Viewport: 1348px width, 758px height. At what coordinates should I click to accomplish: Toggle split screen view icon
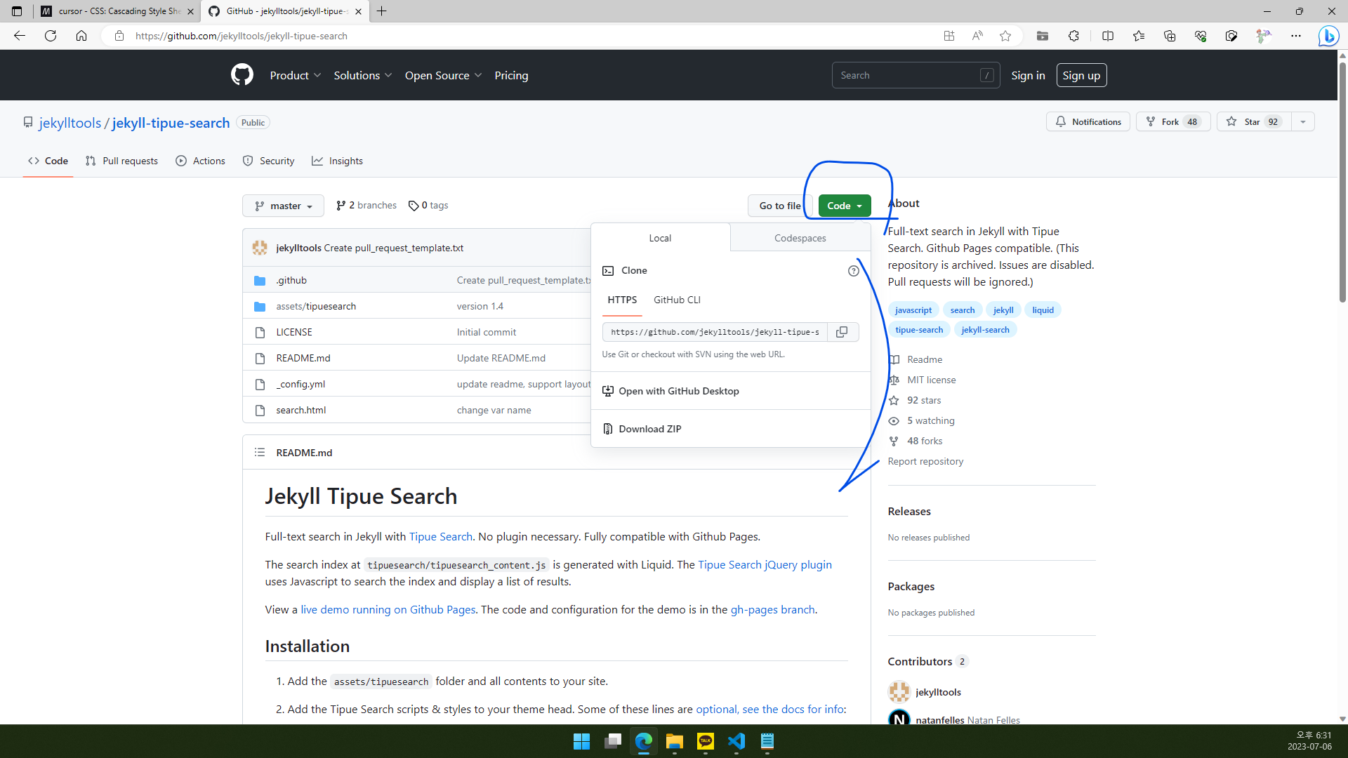1108,36
